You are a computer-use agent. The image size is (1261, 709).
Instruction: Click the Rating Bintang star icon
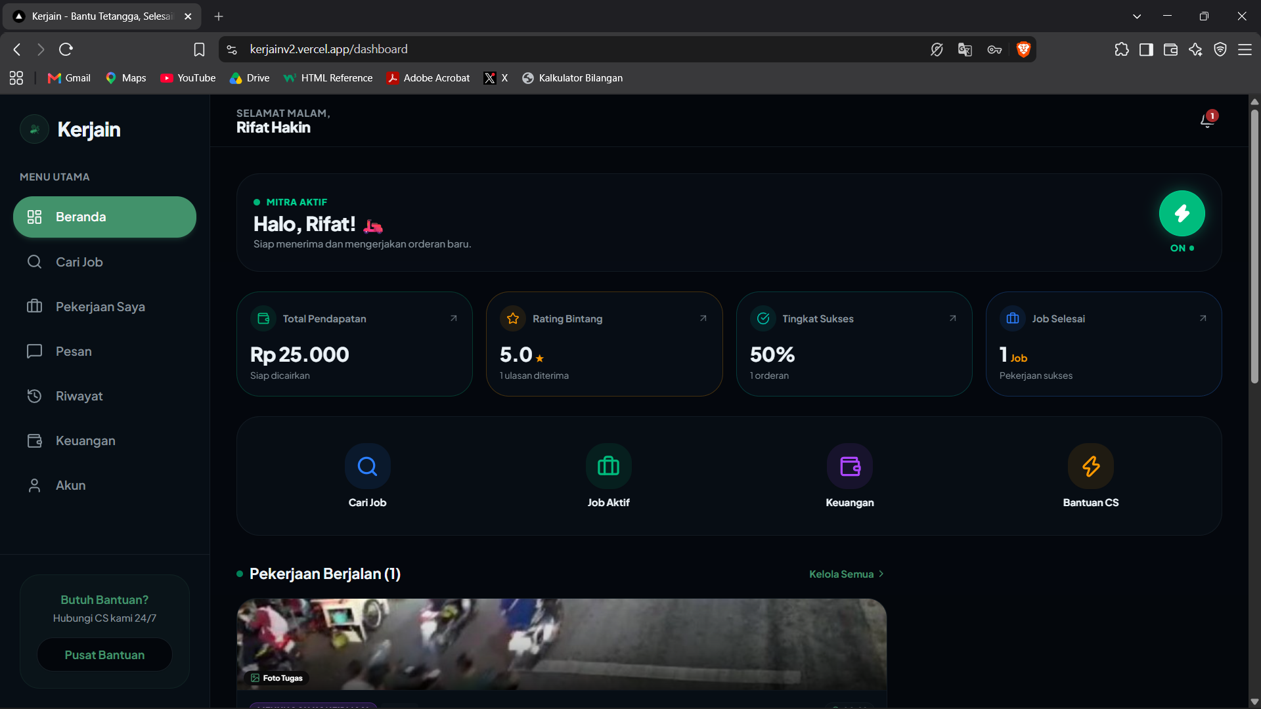[513, 318]
